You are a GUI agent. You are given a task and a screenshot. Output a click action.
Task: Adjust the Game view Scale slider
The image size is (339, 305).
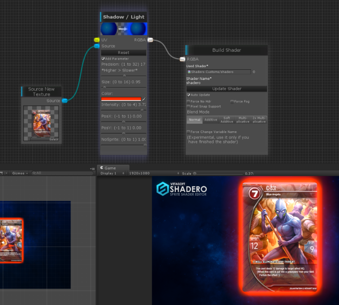218,173
